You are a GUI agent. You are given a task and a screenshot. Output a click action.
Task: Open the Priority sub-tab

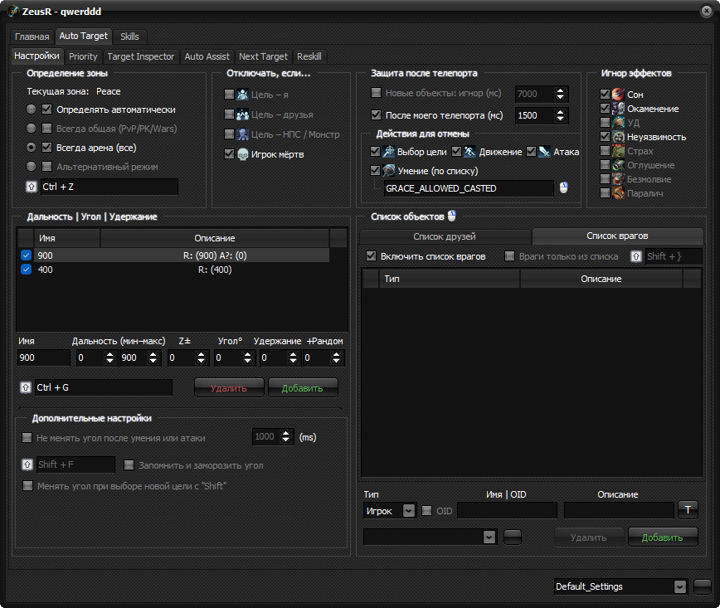click(83, 56)
